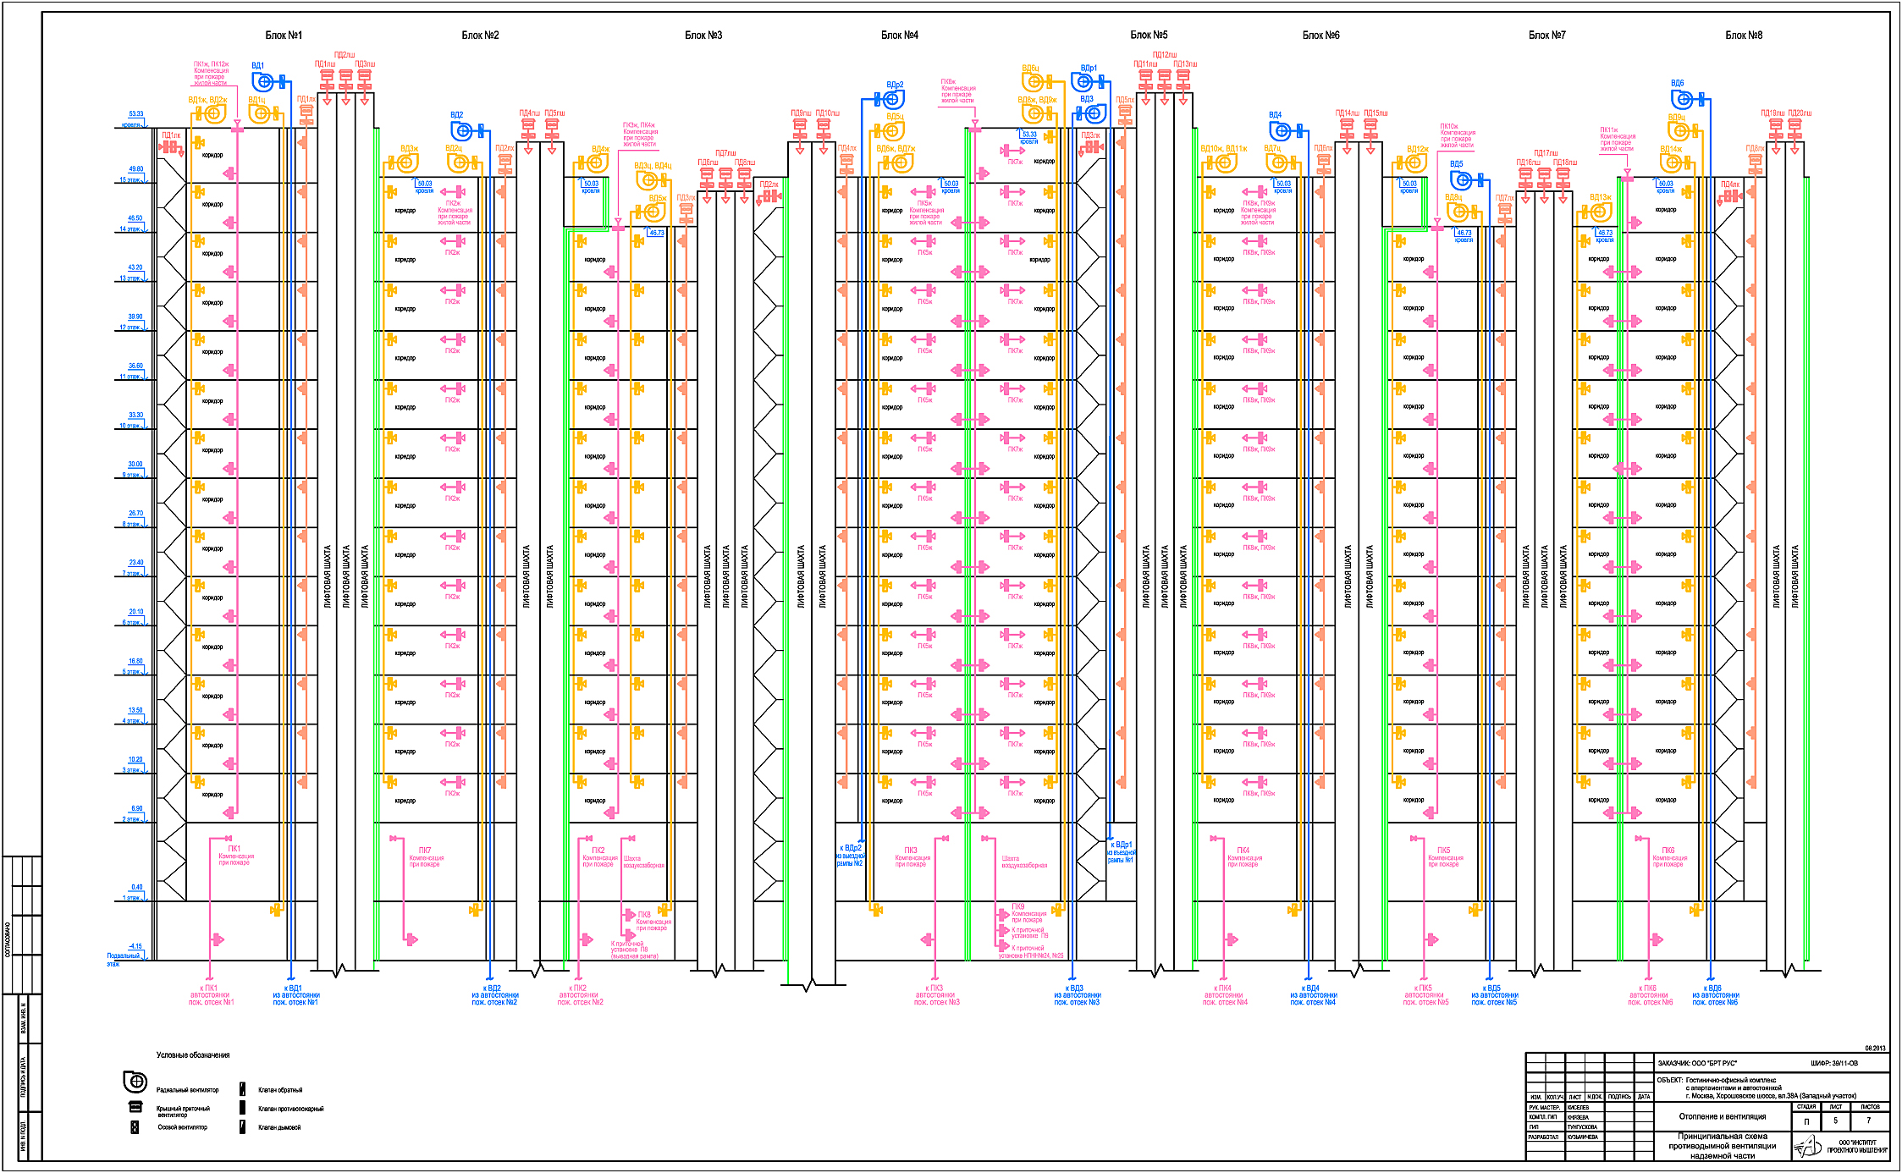The image size is (1902, 1173).
Task: Select the blue ВДр2 fan in Блок №4
Action: coord(890,100)
